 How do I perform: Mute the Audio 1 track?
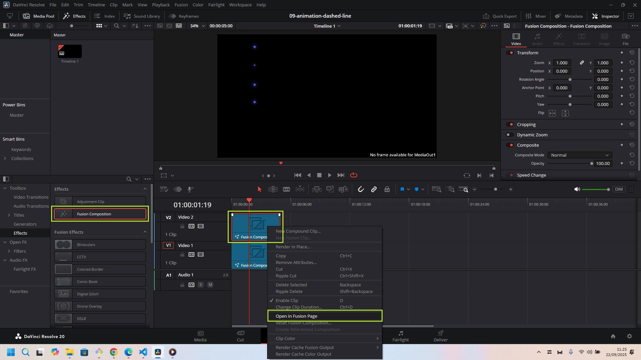(210, 285)
